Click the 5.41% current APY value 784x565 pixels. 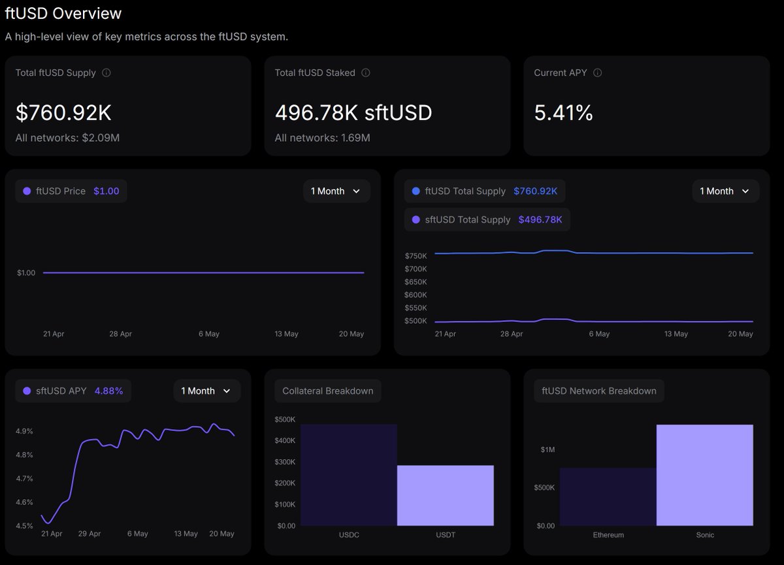(563, 113)
